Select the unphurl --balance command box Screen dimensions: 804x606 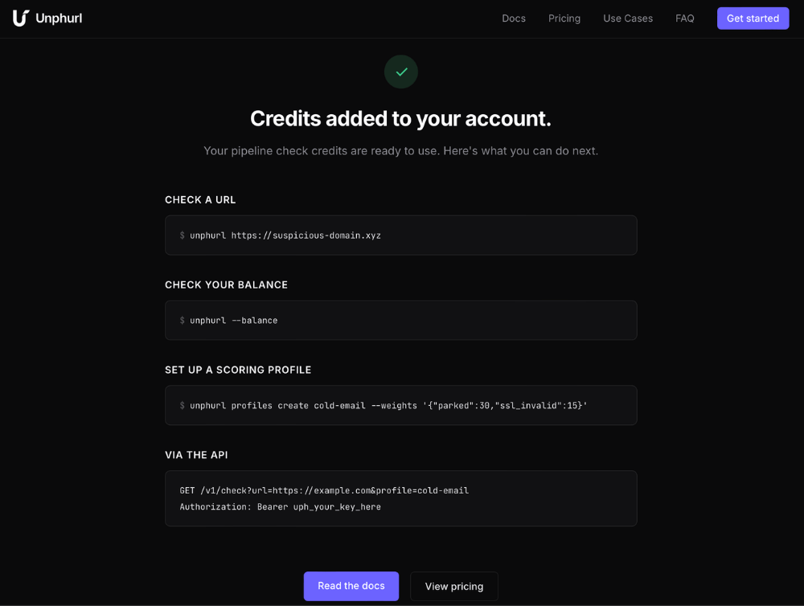tap(400, 320)
